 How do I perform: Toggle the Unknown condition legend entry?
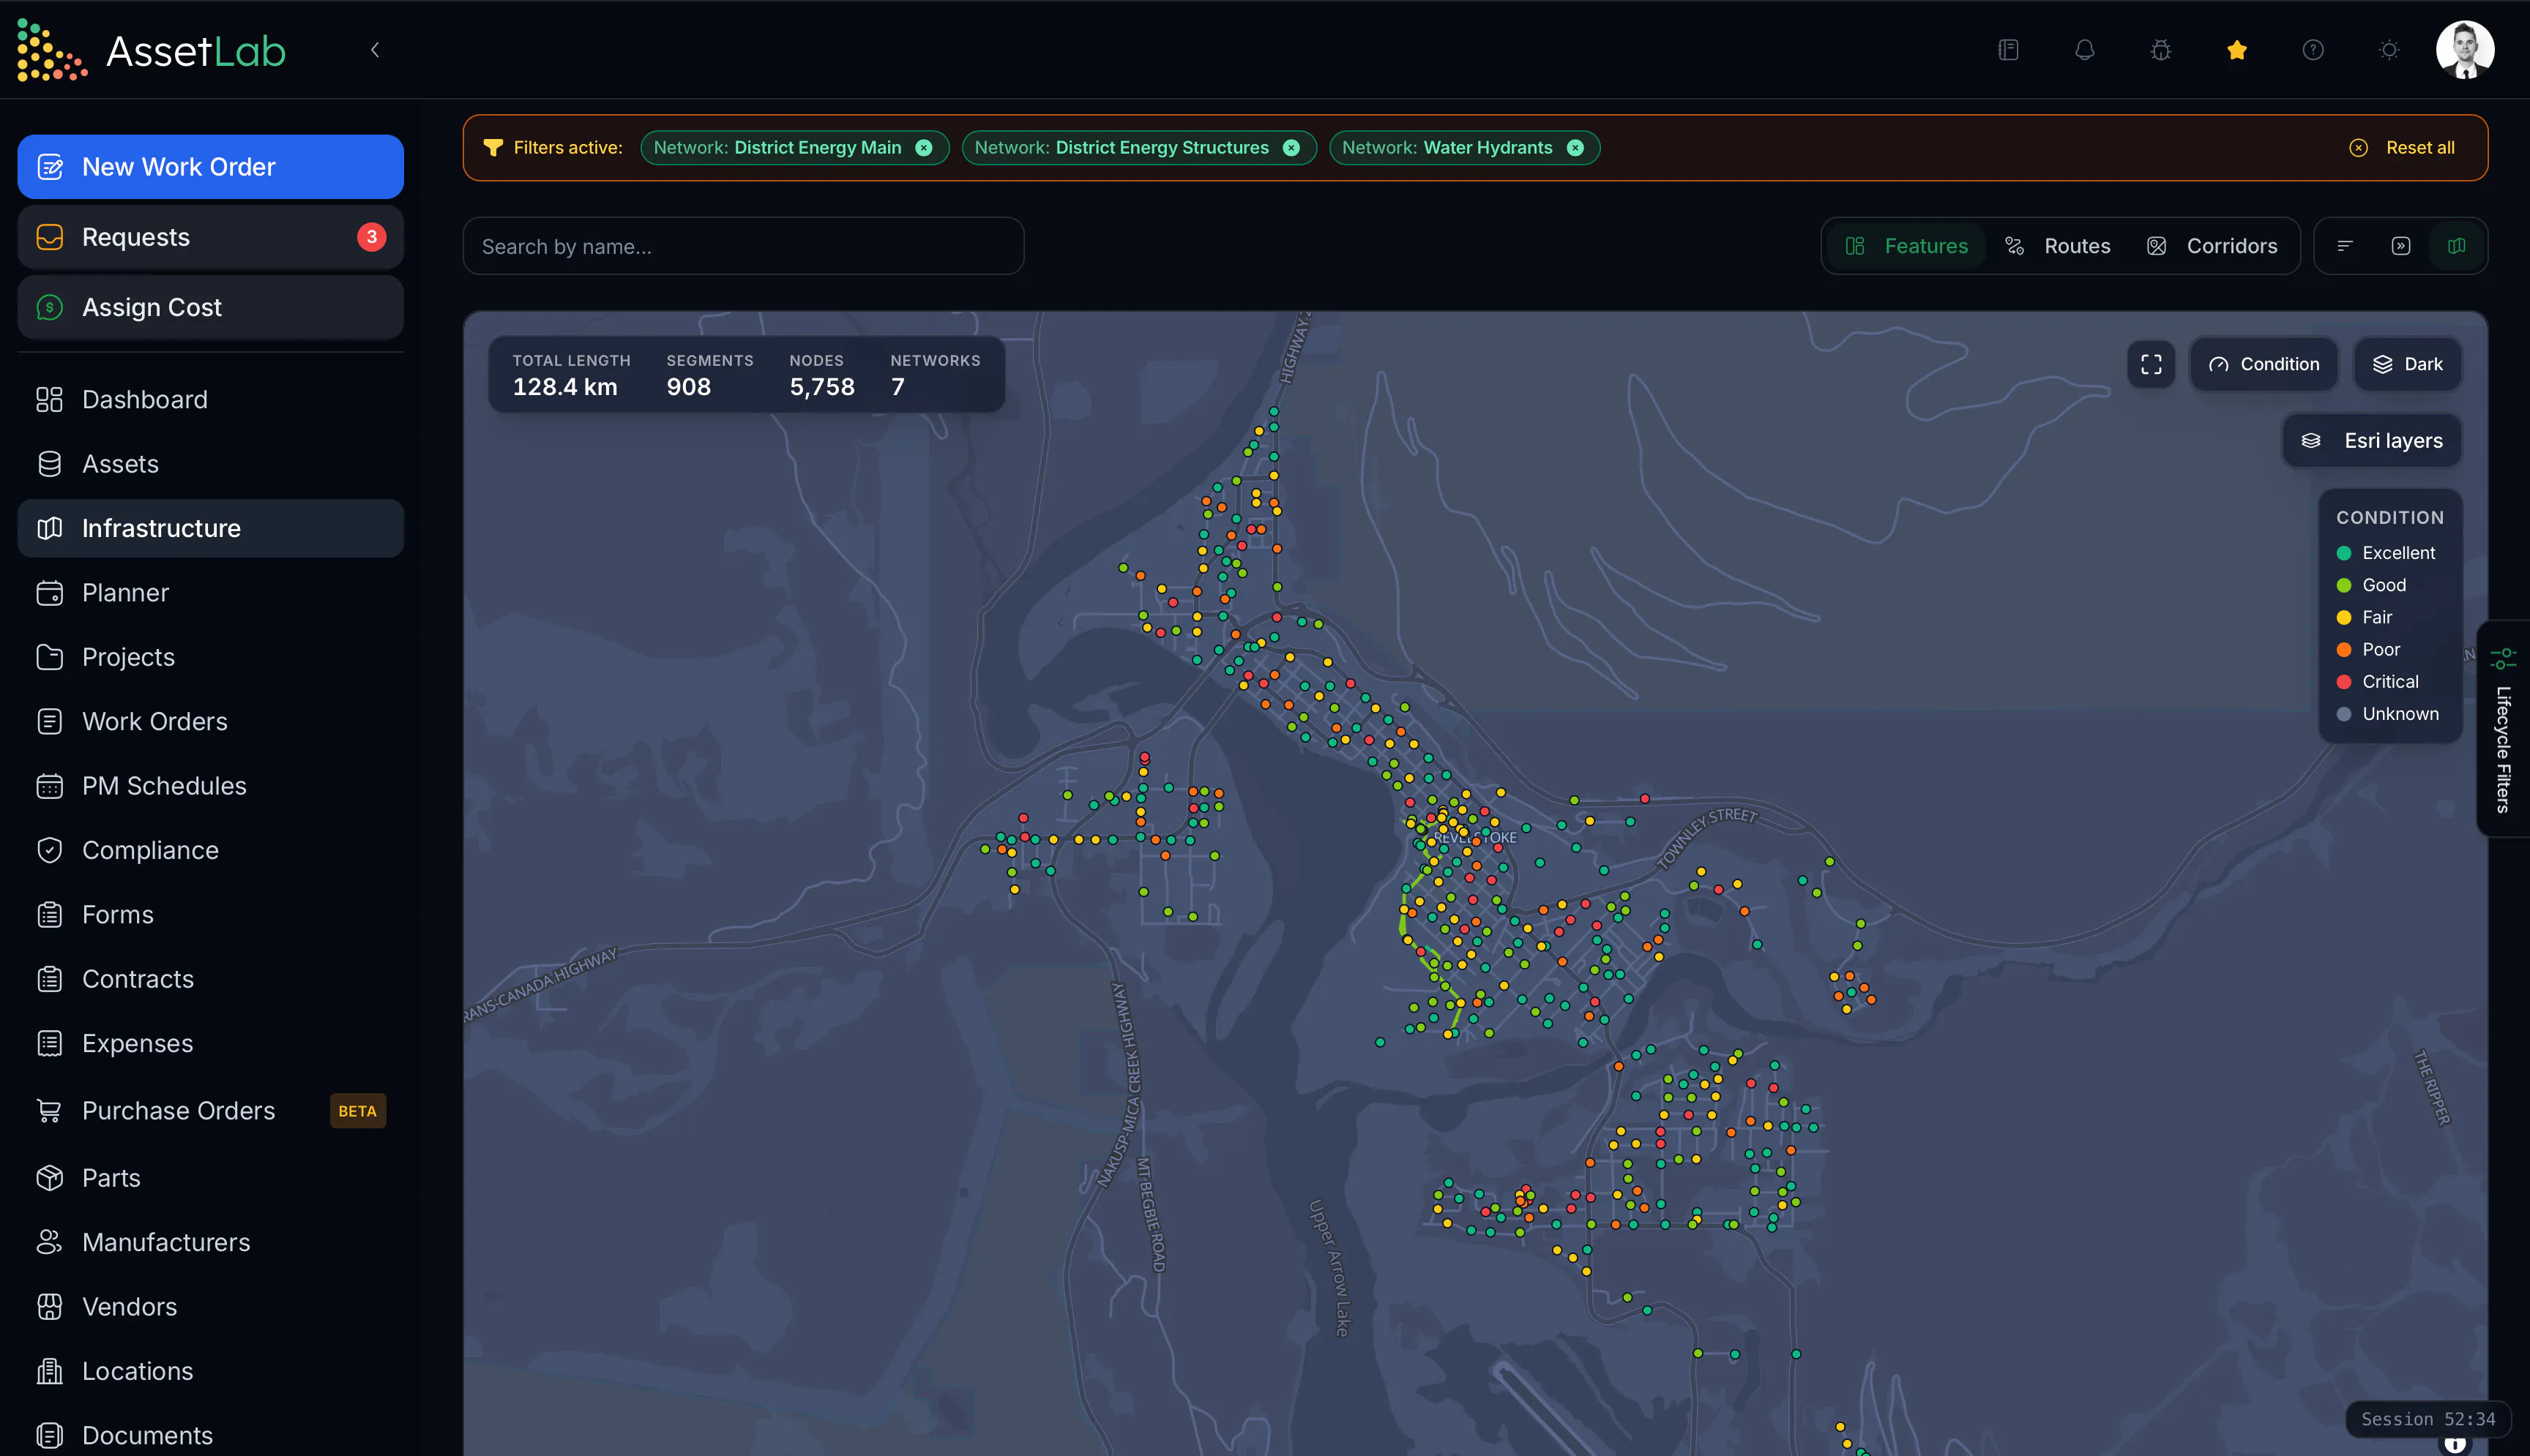pyautogui.click(x=2388, y=714)
